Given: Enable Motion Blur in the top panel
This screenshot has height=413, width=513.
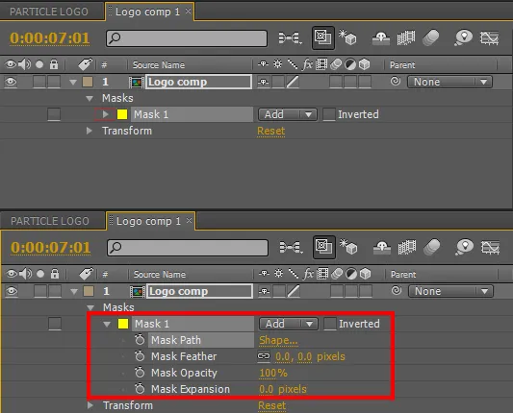Looking at the screenshot, I should pos(431,37).
